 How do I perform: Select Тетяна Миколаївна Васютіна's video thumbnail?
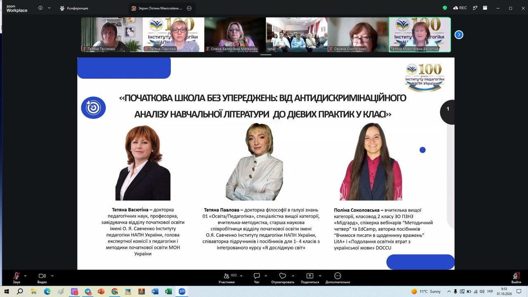click(420, 34)
